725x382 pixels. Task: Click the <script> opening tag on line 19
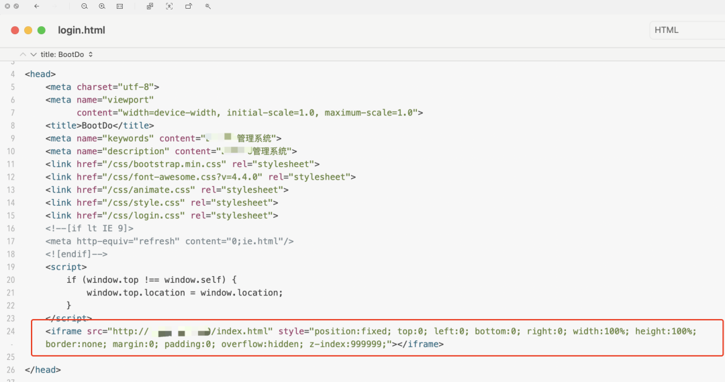click(x=66, y=267)
